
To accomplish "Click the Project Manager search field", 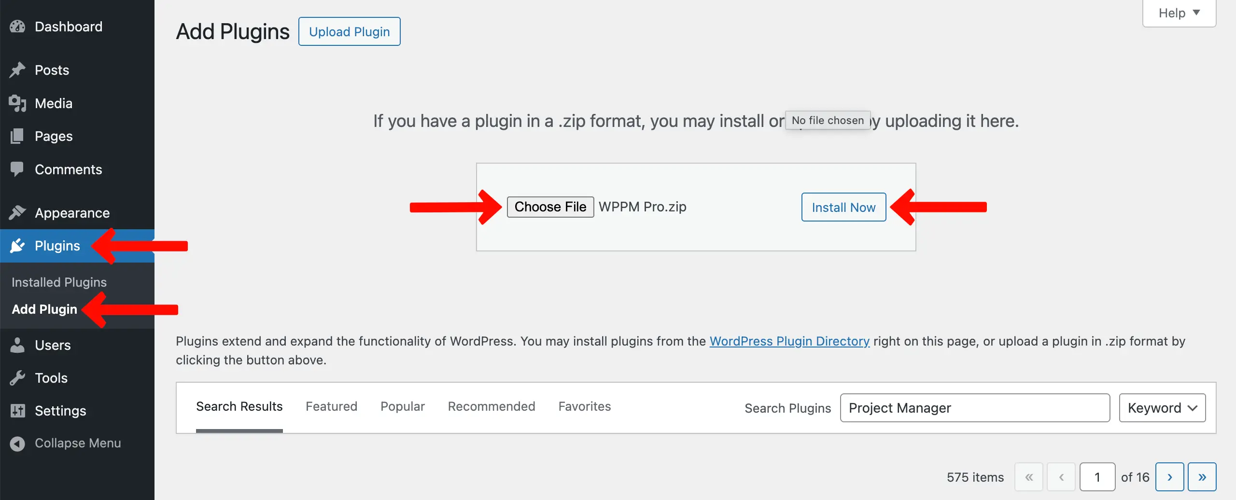I will 974,407.
